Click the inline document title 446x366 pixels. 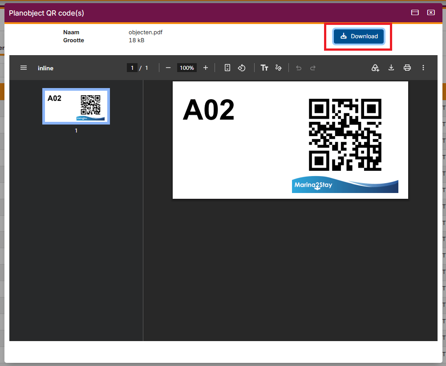pyautogui.click(x=45, y=68)
